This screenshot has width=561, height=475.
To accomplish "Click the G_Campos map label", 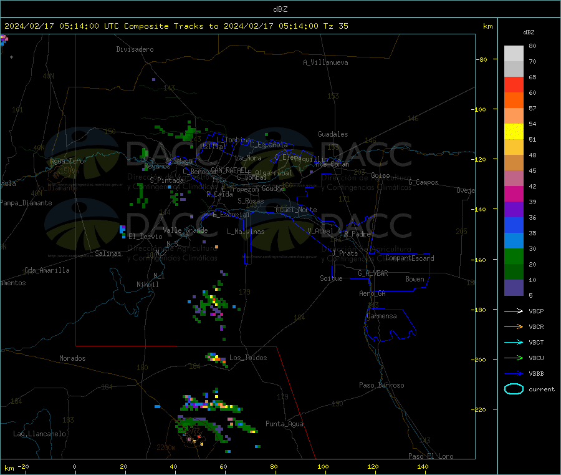I will [424, 182].
